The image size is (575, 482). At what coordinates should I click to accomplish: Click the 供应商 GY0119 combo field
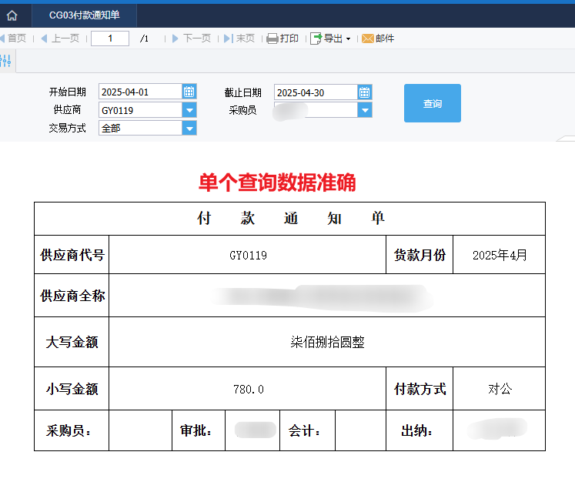click(140, 110)
